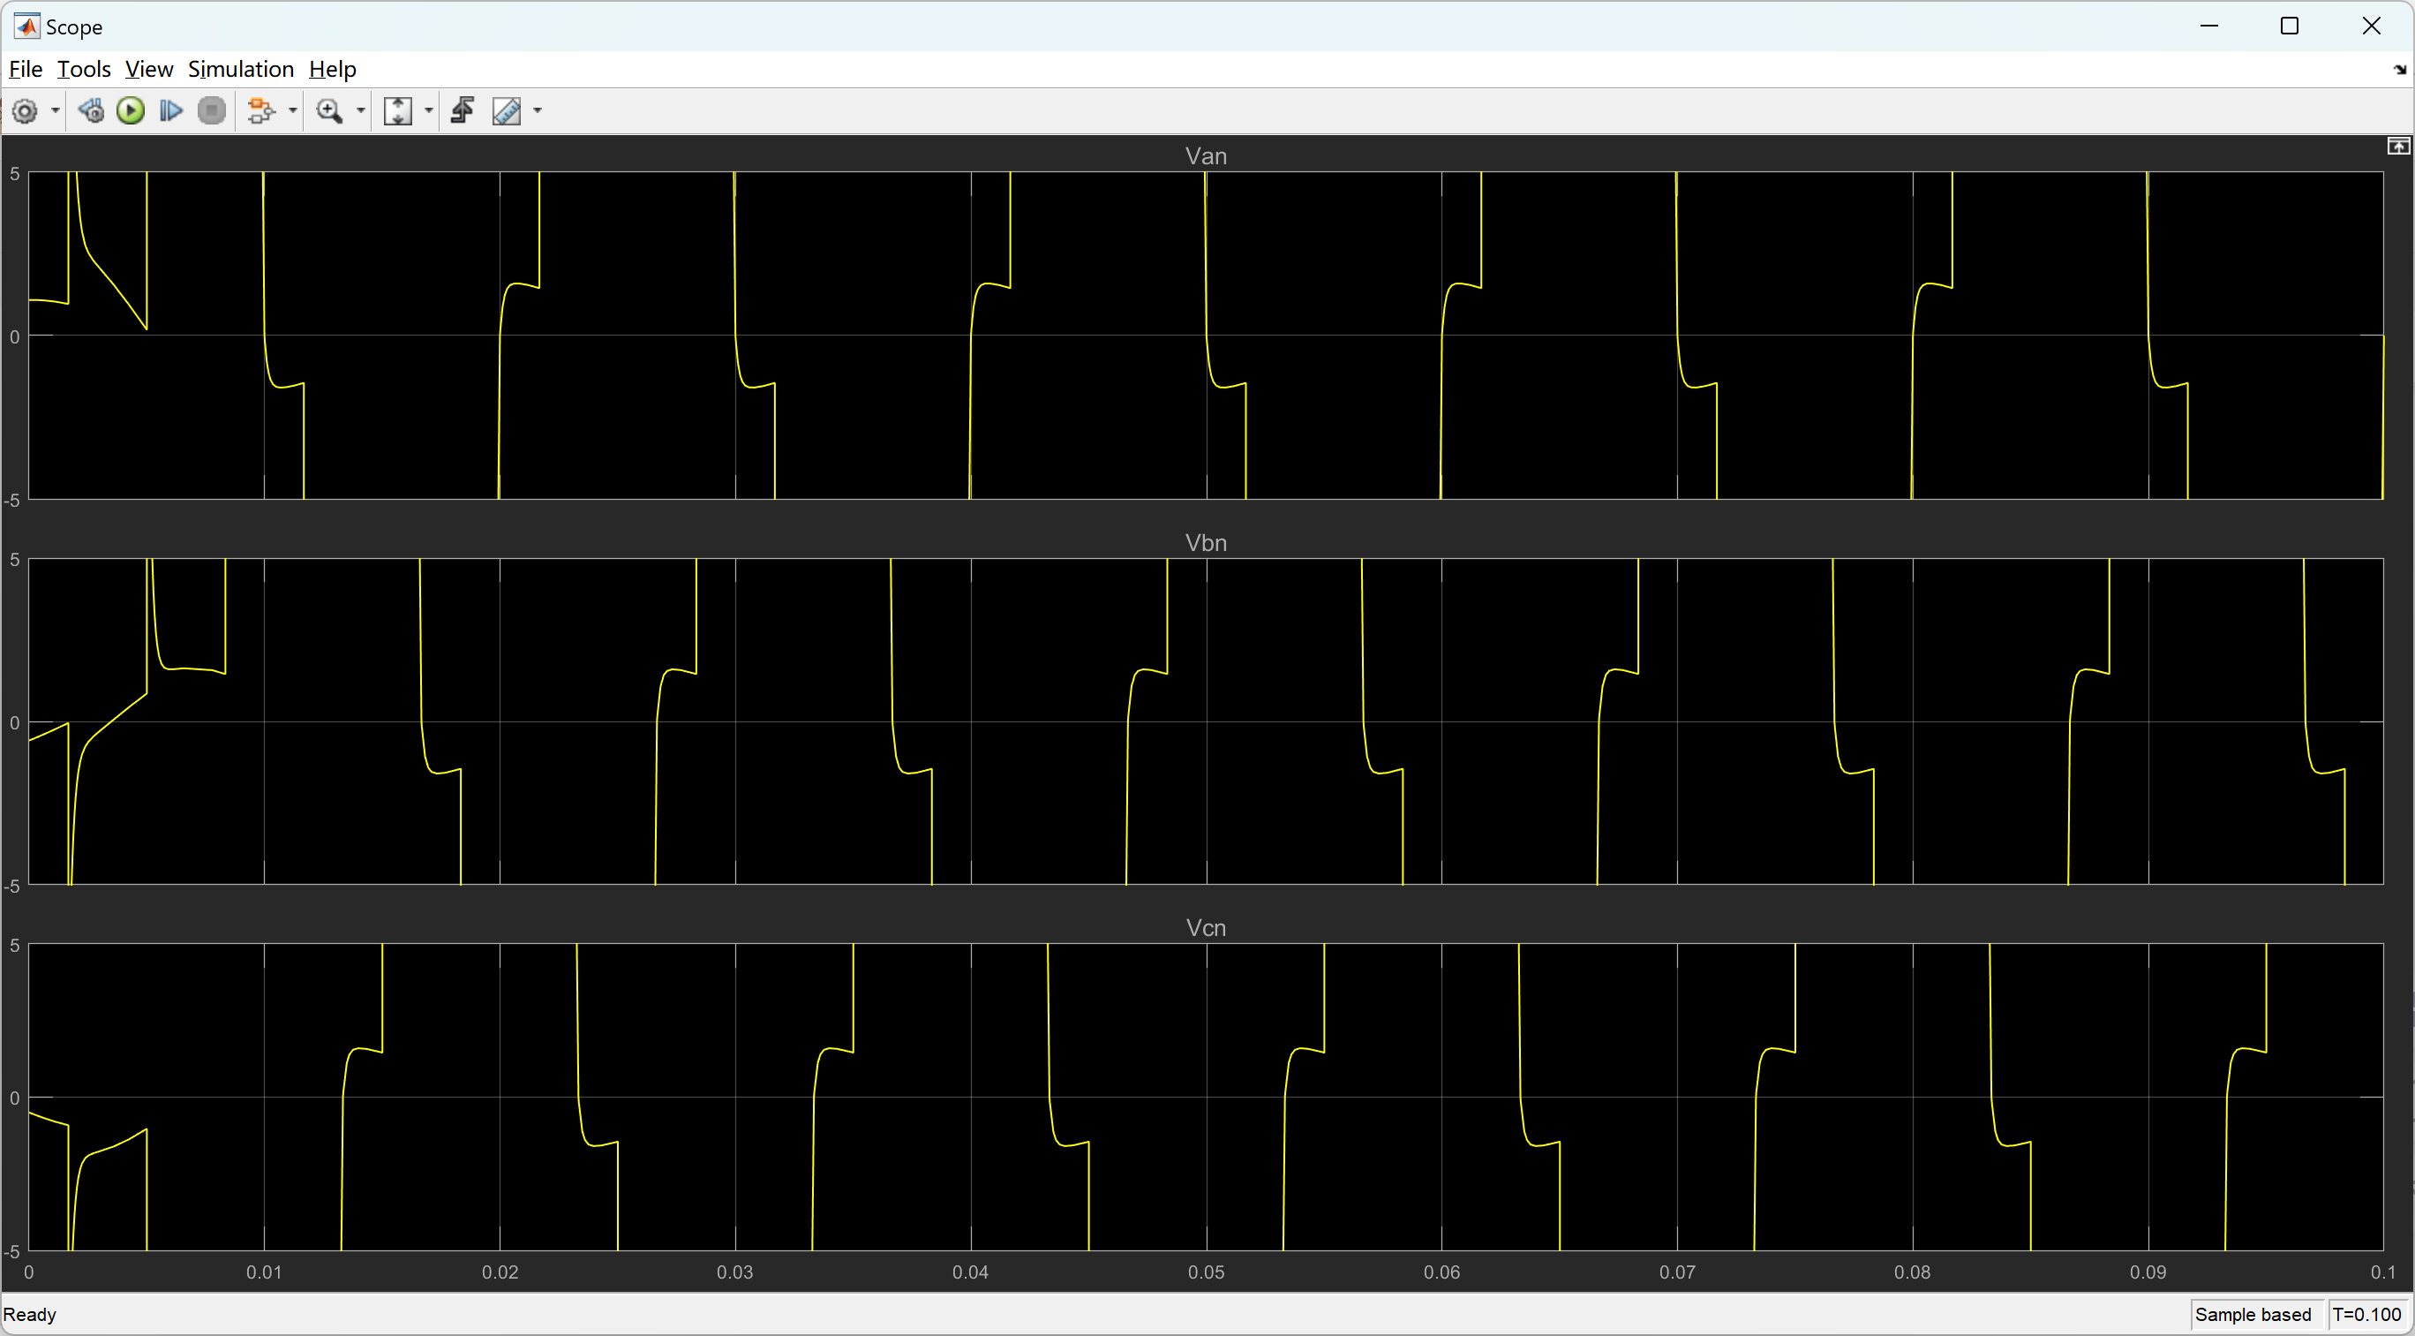Screen dimensions: 2415x1336
Task: Click the Highlight Simulink Block icon
Action: pos(260,111)
